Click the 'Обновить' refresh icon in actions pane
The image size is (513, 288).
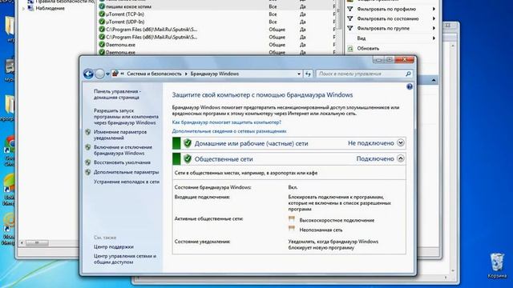(x=350, y=49)
